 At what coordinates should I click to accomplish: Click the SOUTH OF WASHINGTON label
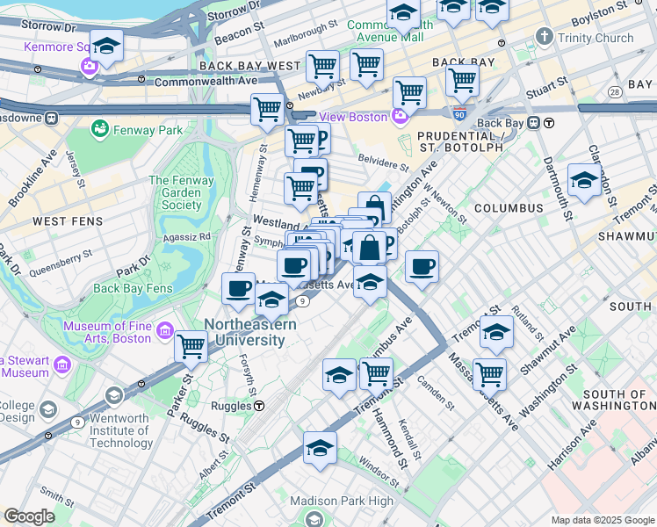614,400
